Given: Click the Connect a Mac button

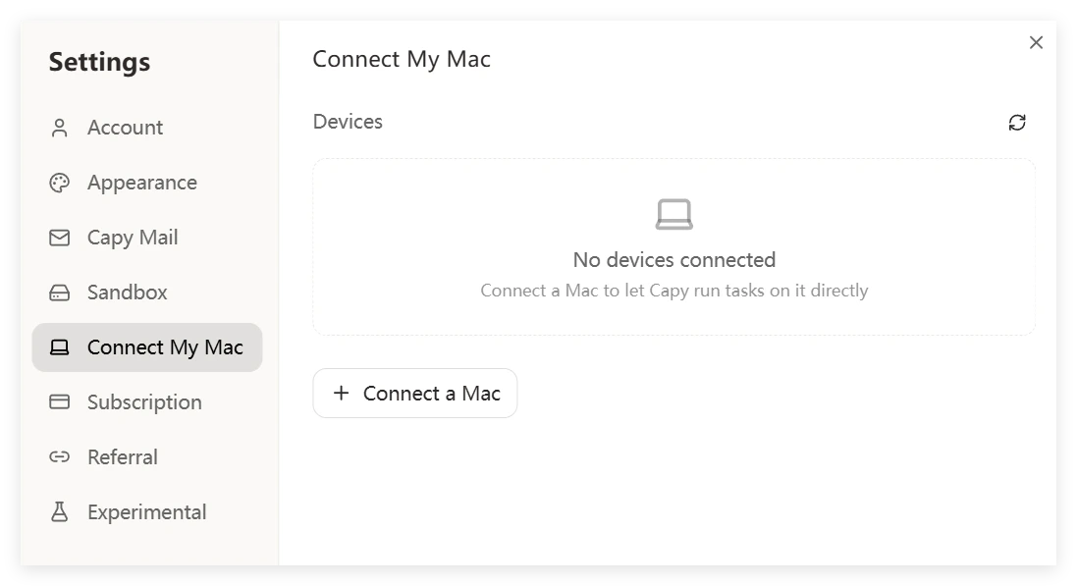Looking at the screenshot, I should (x=414, y=393).
